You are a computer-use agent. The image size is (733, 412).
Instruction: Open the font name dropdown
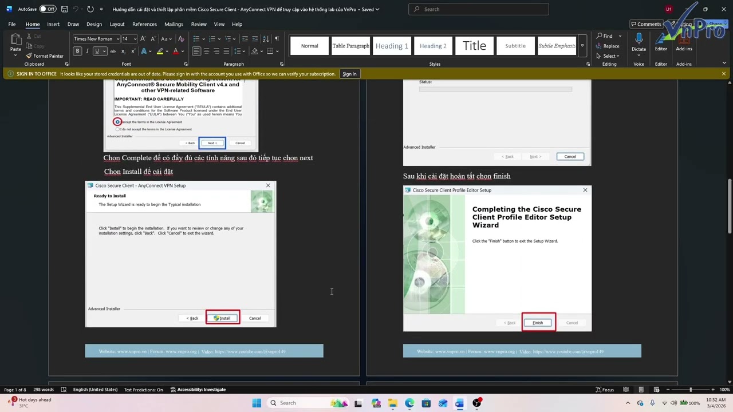[x=118, y=39]
